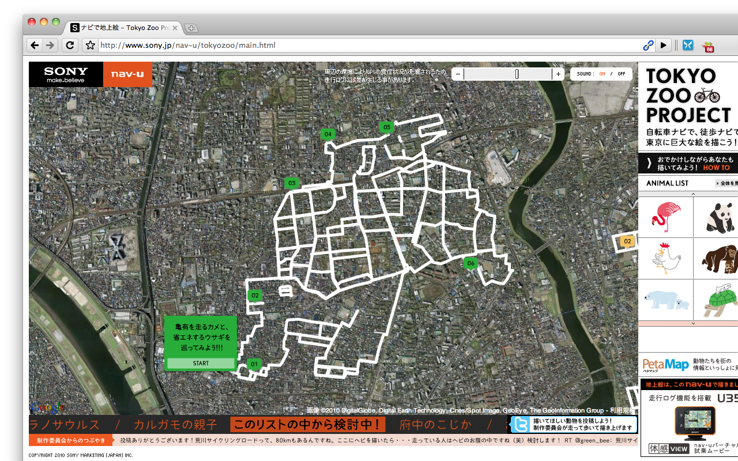738x461 pixels.
Task: Click the SONY make.believe logo
Action: click(66, 74)
